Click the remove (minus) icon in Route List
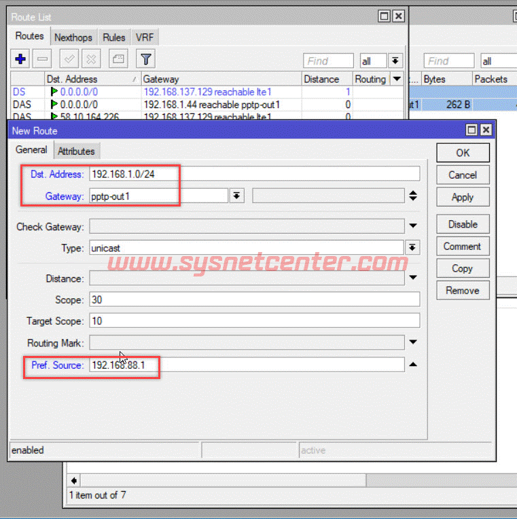The image size is (517, 519). (x=42, y=59)
